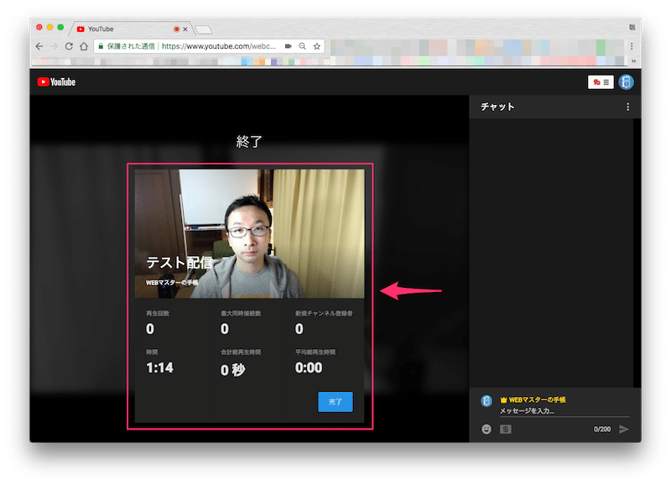The image size is (671, 485).
Task: Click the camera icon in address bar
Action: (x=288, y=46)
